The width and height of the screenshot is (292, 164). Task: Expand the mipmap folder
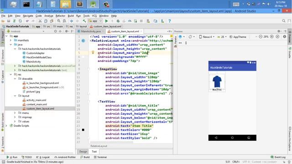tap(15, 117)
